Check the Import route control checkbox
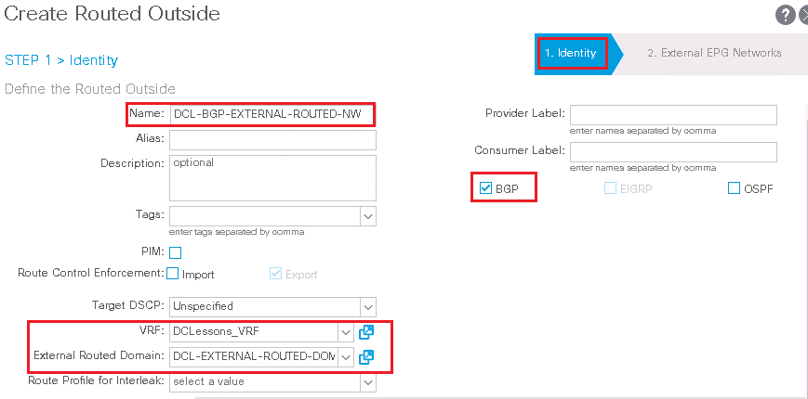This screenshot has width=808, height=399. (172, 274)
